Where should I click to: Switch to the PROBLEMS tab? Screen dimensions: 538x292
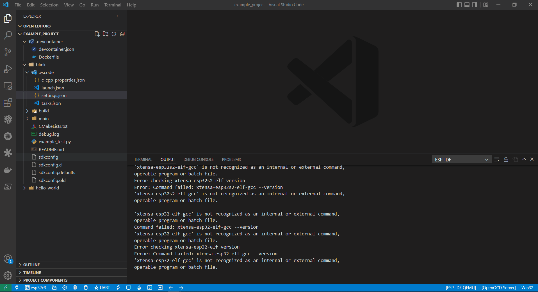point(231,159)
